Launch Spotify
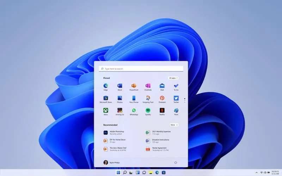 pyautogui.click(x=148, y=112)
